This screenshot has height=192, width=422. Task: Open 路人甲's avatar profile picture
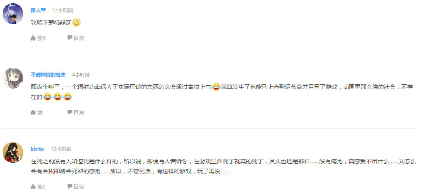click(x=13, y=14)
